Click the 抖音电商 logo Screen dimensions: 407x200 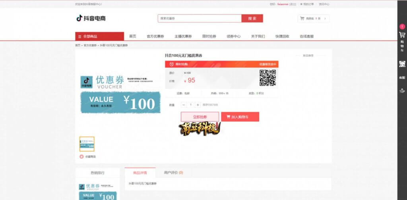[x=91, y=18]
